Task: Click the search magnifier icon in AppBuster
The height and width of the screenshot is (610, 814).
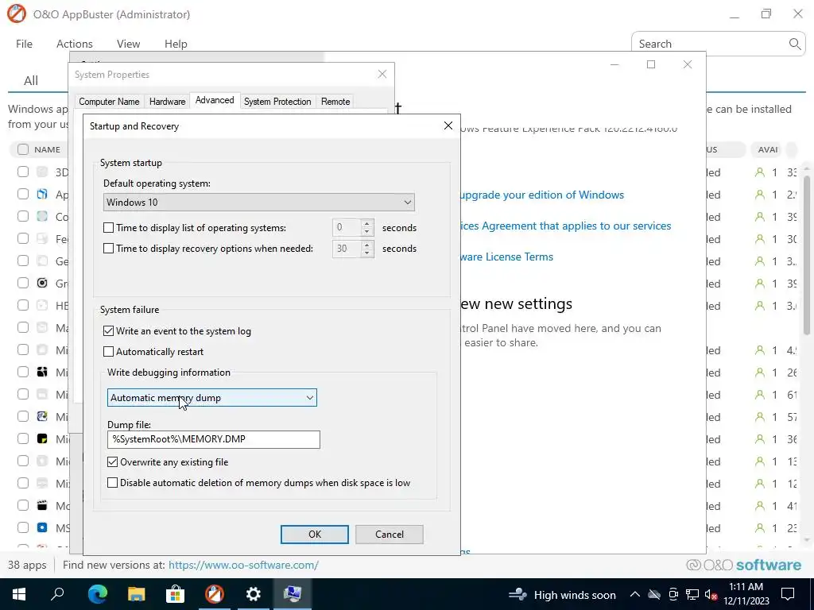Action: (794, 44)
